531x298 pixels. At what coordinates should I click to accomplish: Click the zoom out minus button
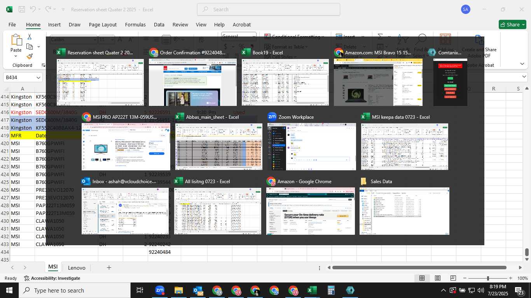465,278
